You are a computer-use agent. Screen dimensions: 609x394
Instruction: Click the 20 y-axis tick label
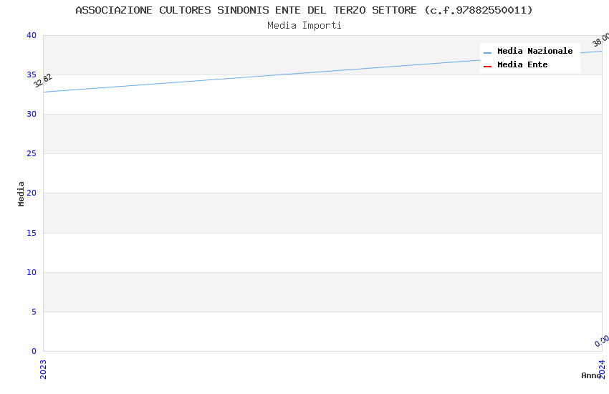point(31,193)
